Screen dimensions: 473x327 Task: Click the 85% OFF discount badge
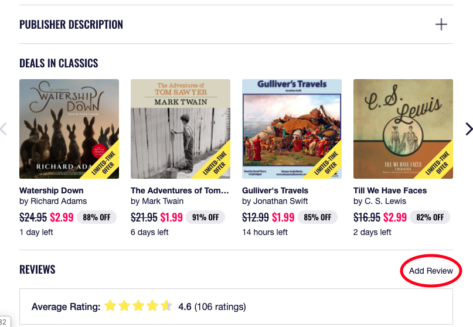(x=317, y=217)
